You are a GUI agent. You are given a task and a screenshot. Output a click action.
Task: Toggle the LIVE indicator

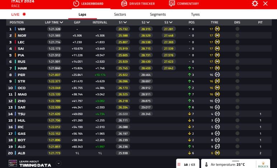click(19, 15)
